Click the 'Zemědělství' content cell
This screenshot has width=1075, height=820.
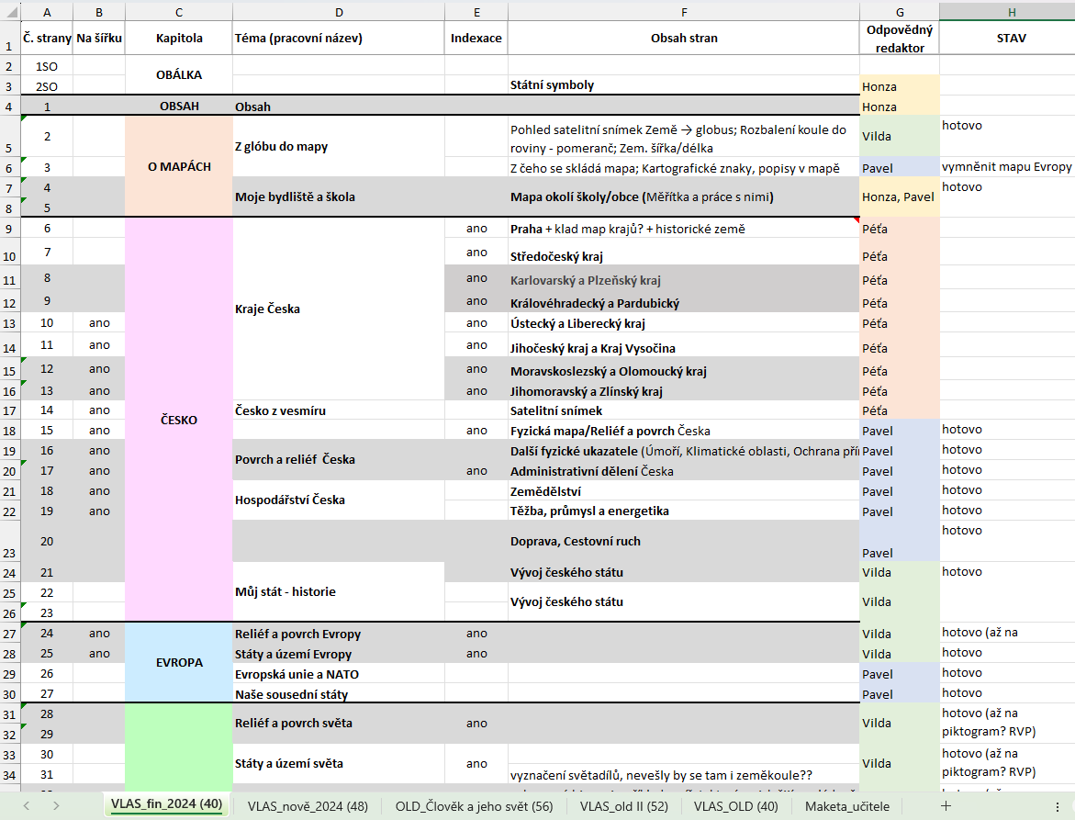684,491
